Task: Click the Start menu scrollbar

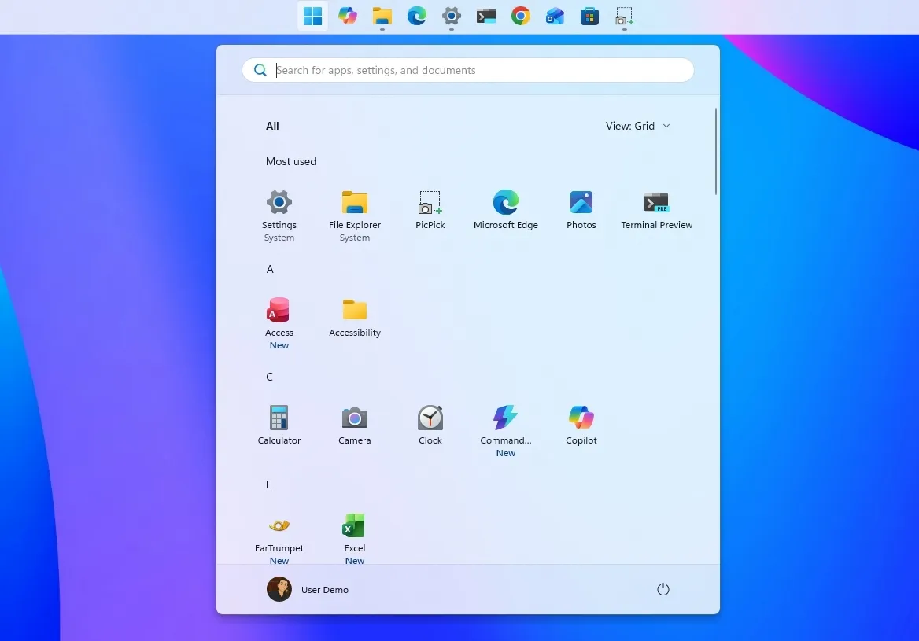Action: 716,151
